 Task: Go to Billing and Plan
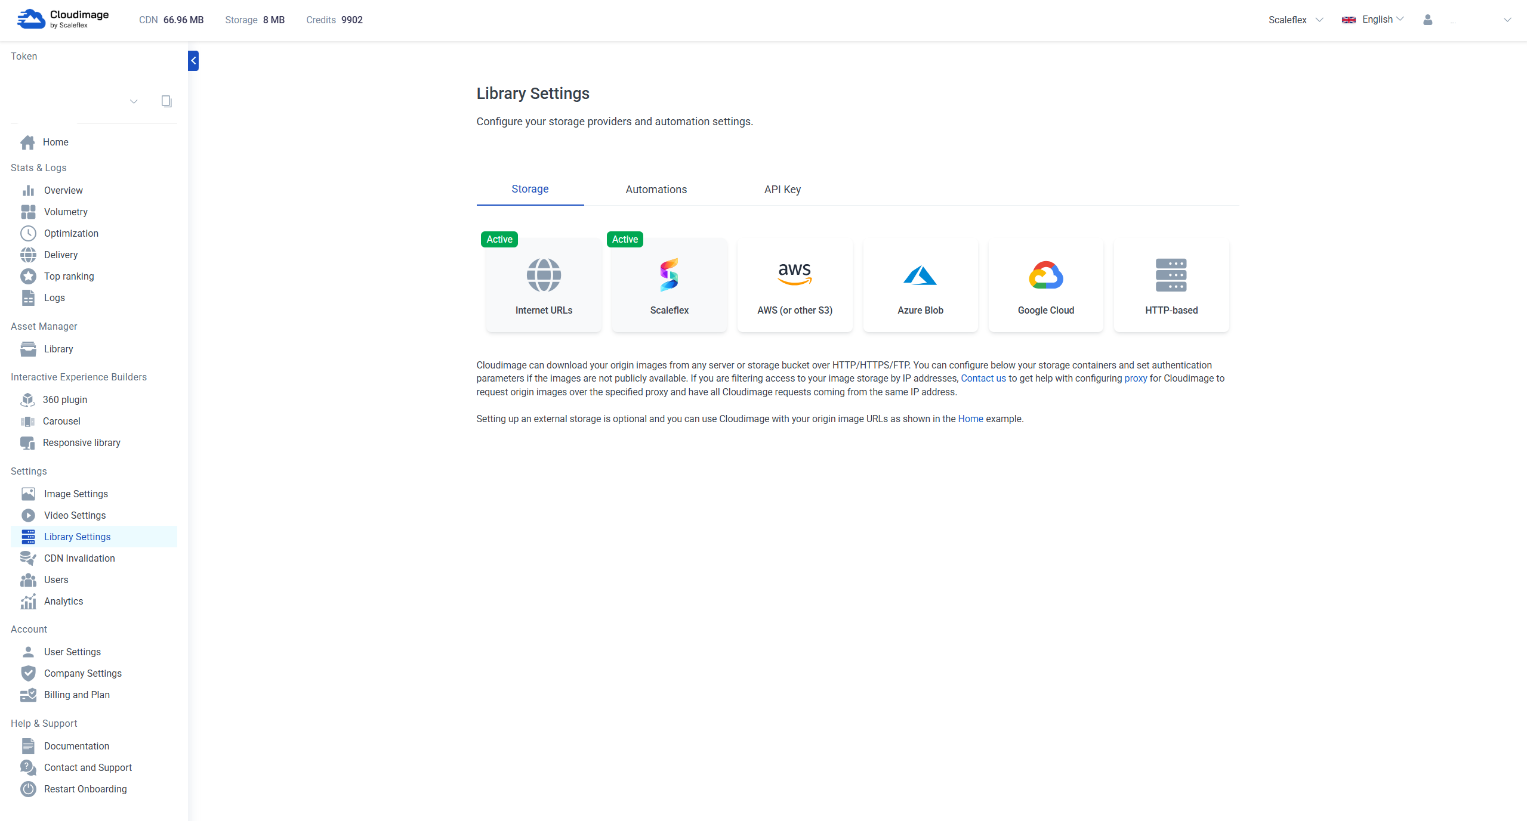(x=76, y=695)
